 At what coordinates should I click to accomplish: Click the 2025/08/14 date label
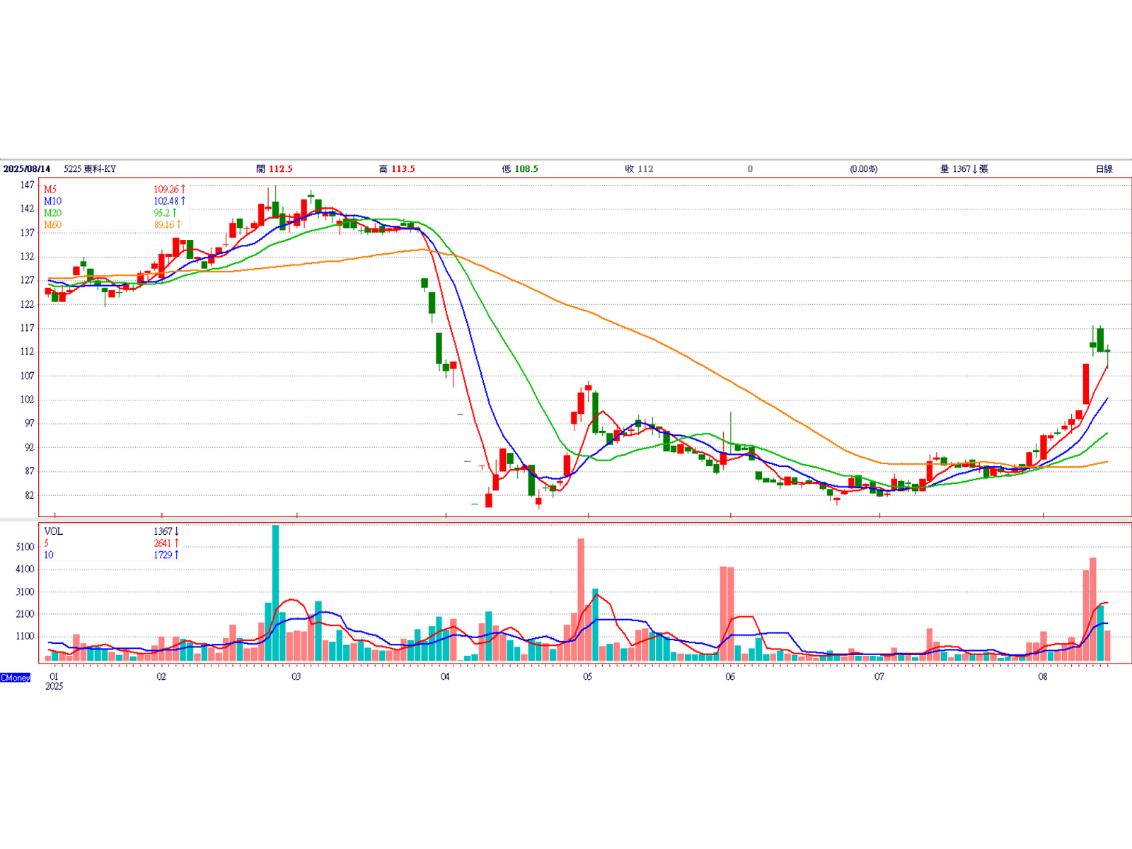[27, 169]
